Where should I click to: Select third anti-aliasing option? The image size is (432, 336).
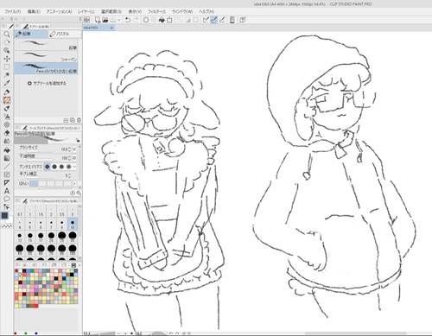[x=61, y=167]
